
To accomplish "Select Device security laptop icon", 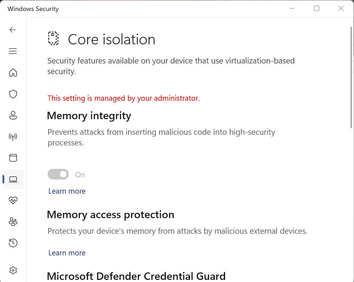I will point(13,179).
